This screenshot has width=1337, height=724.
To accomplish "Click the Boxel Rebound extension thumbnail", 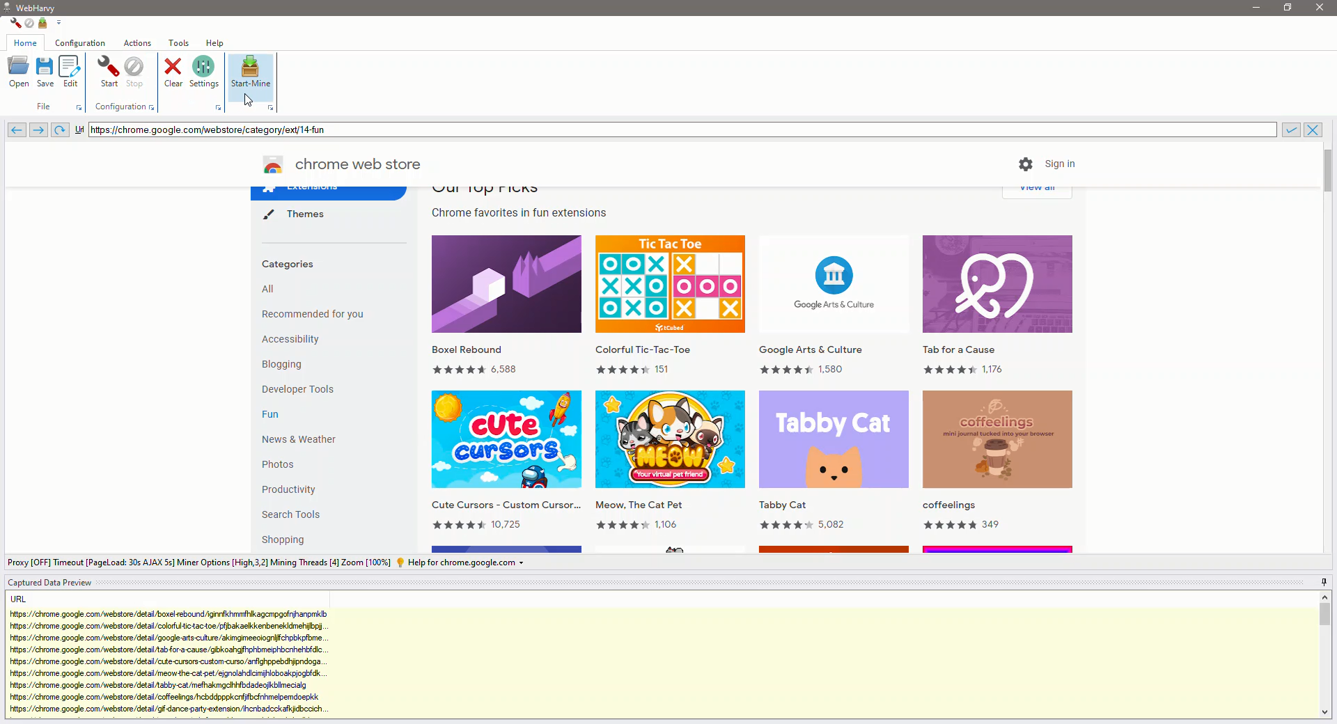I will click(506, 284).
